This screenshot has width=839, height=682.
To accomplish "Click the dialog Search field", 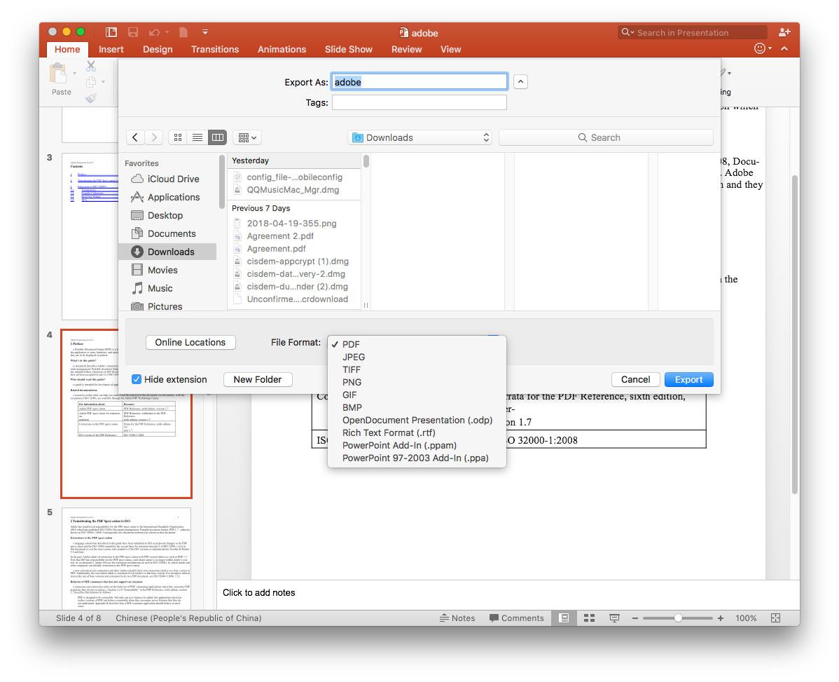I will pyautogui.click(x=606, y=137).
